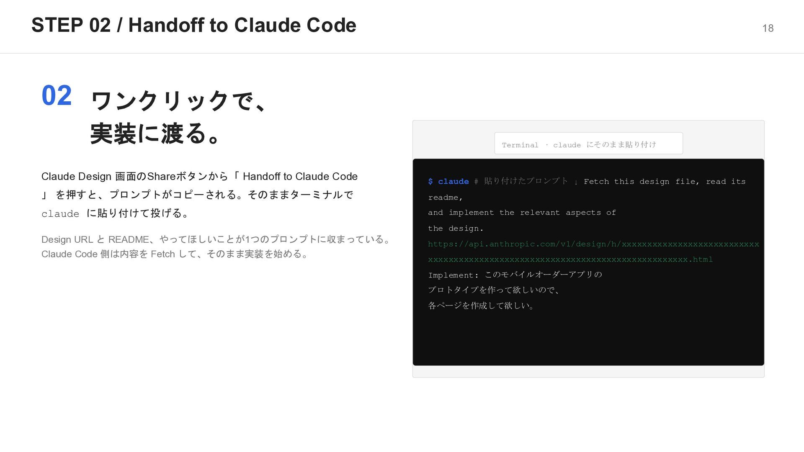Click the 'and implement the relevant aspects of' line
The height and width of the screenshot is (452, 804).
(x=521, y=213)
